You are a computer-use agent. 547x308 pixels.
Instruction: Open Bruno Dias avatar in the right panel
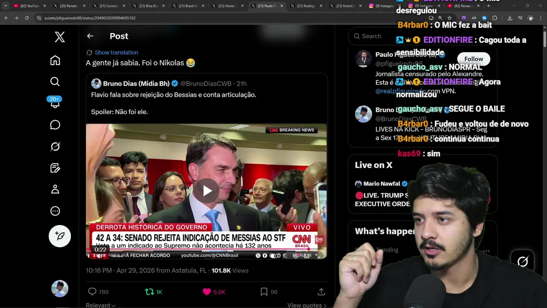point(364,114)
